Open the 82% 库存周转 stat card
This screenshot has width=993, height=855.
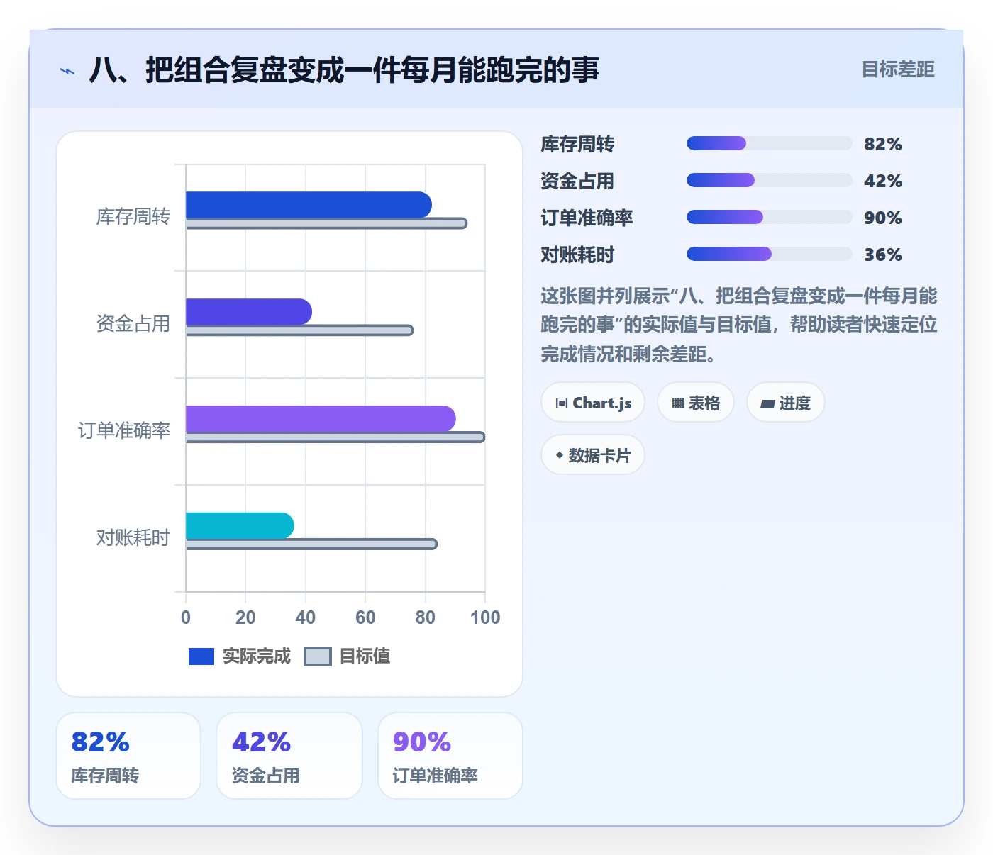tap(128, 756)
